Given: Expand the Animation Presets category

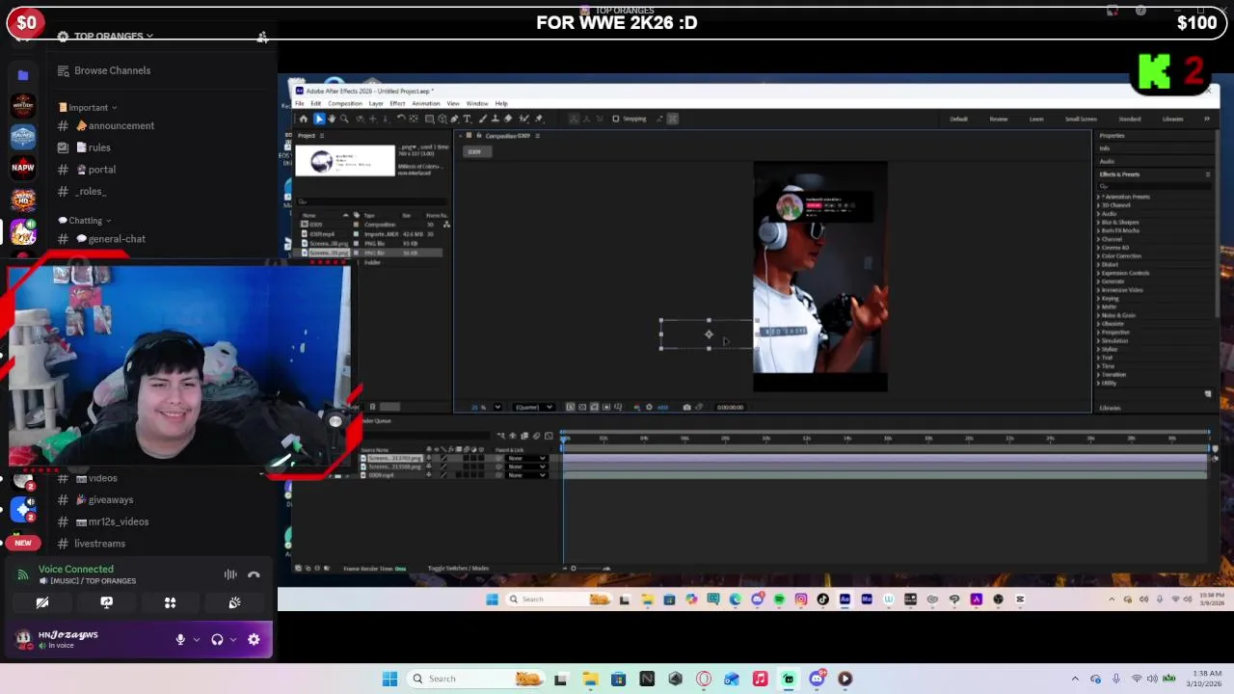Looking at the screenshot, I should coord(1098,197).
